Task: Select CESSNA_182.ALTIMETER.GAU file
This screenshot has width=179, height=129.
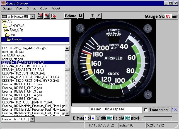Action: [x=24, y=66]
